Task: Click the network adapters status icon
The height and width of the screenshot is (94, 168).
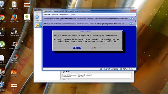Action: tap(109, 69)
